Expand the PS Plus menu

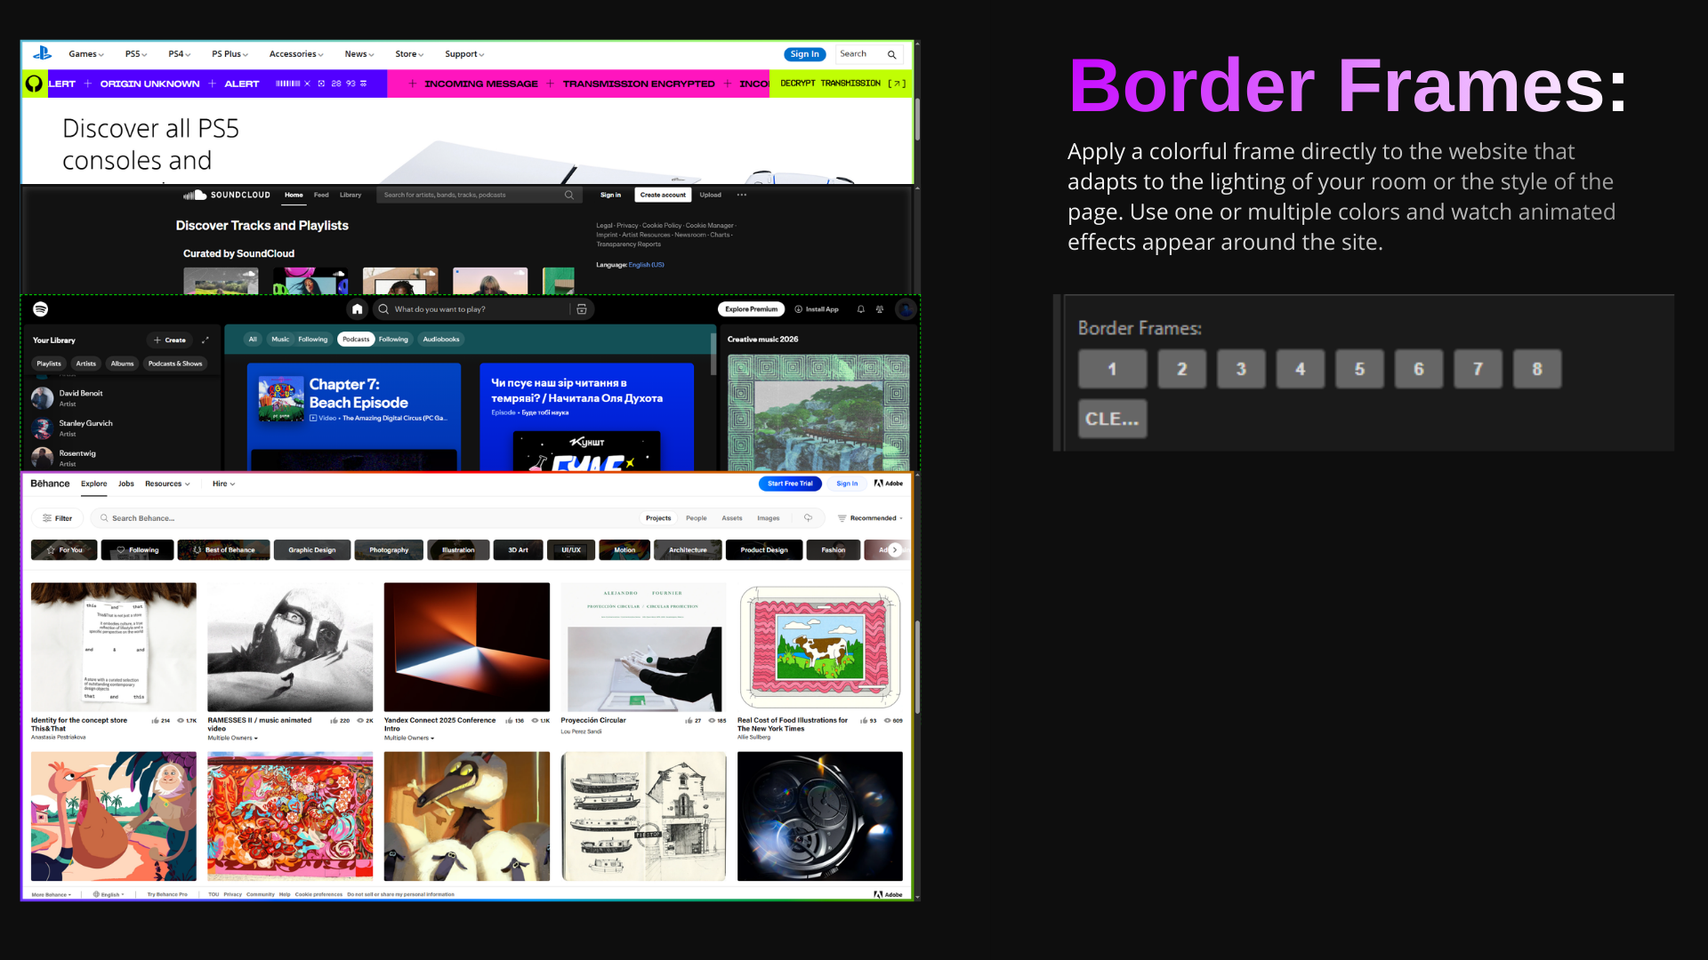coord(230,54)
